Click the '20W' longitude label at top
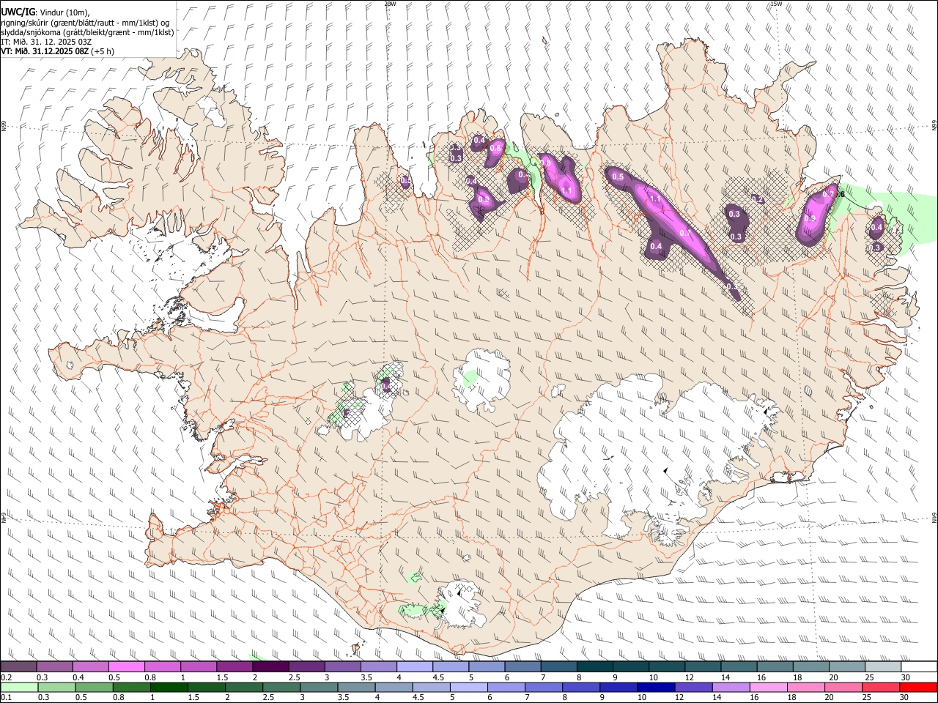This screenshot has width=938, height=703. click(390, 4)
